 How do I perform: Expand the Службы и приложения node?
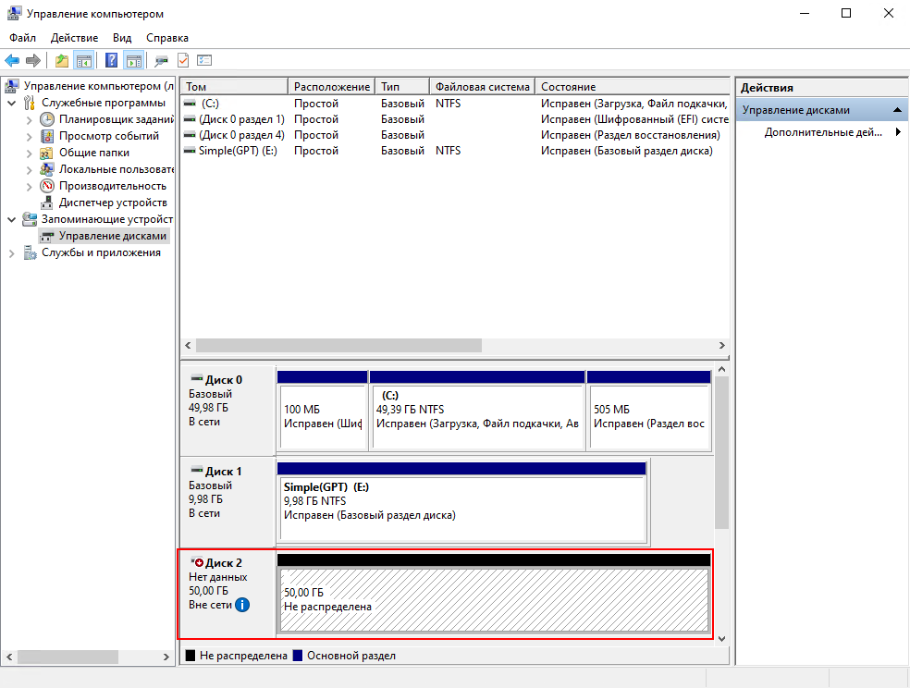pyautogui.click(x=12, y=252)
